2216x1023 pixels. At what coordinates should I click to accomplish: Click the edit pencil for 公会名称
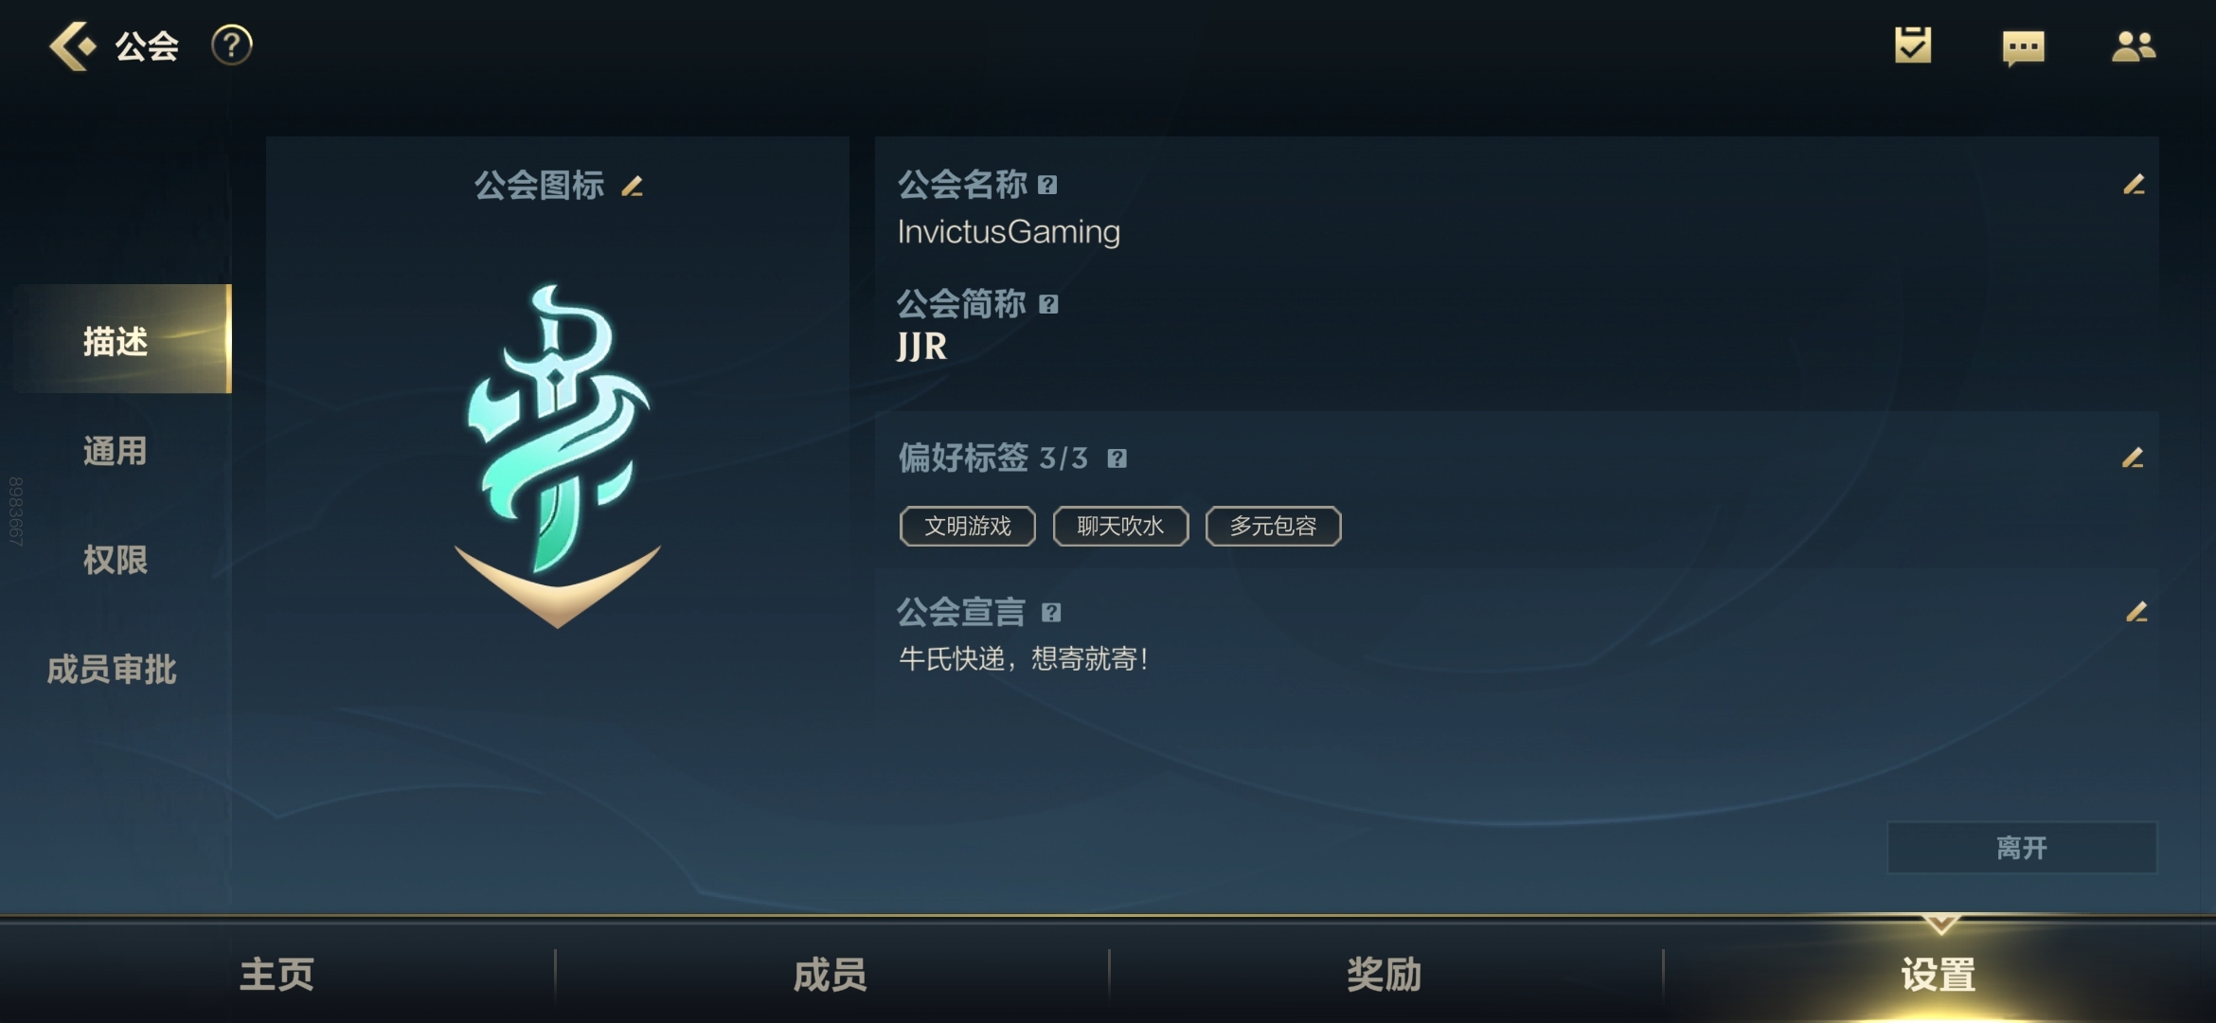click(2134, 185)
